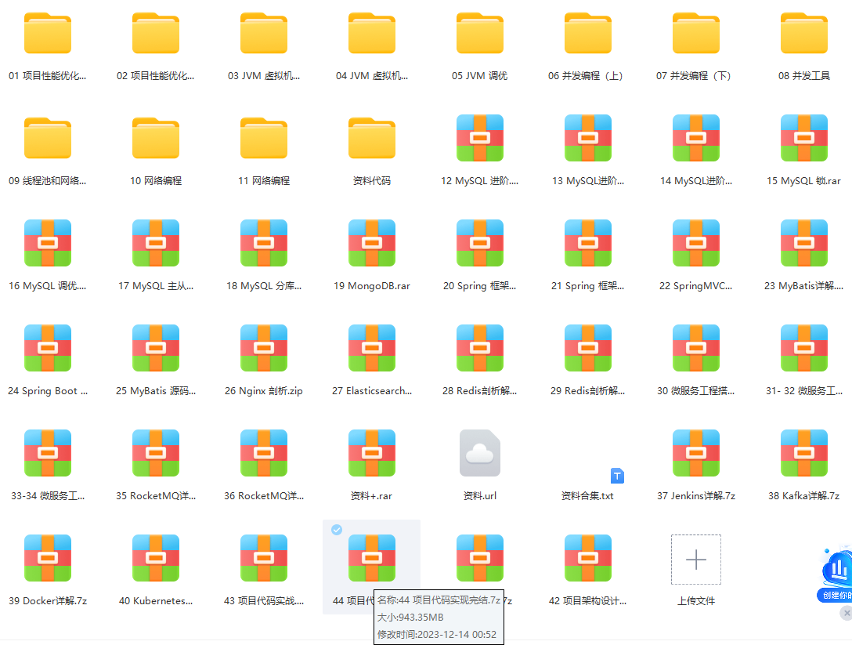Screen dimensions: 852x645
Task: Open the 08 并发工具 folder
Action: tap(803, 34)
